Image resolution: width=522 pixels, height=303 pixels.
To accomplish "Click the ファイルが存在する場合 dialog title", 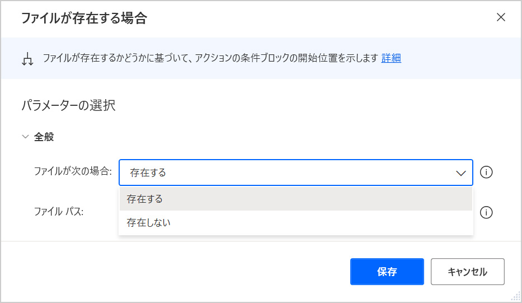I will point(84,18).
